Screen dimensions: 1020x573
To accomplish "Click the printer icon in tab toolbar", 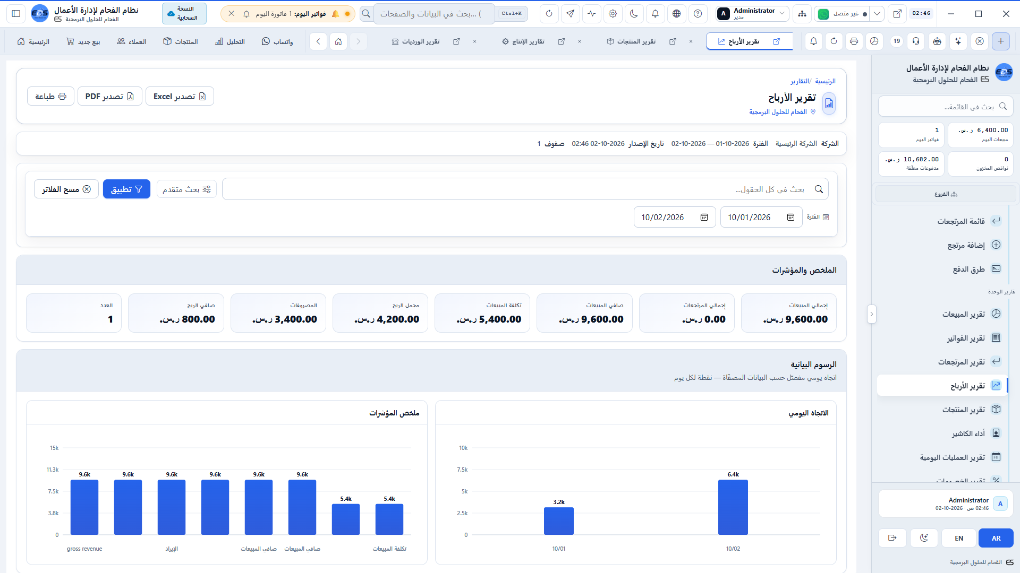I will [x=854, y=41].
